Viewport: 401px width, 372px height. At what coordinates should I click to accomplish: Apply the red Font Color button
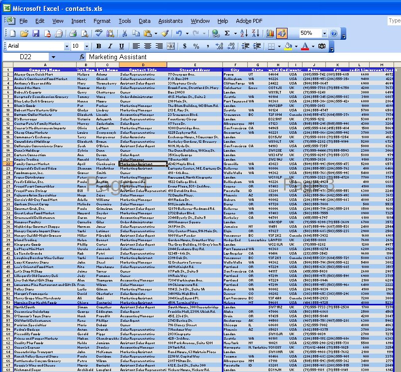tap(305, 46)
